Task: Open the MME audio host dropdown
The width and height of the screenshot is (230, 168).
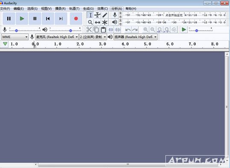Action: (15, 37)
